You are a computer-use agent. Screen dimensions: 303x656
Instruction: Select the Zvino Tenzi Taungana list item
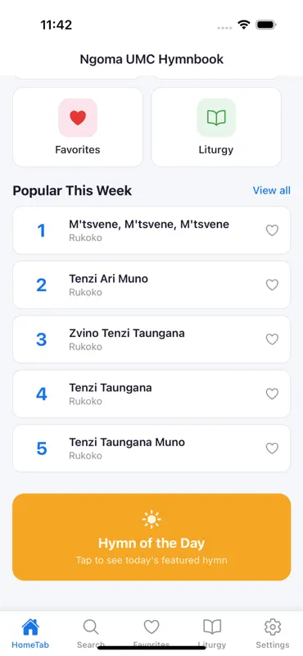tap(151, 339)
